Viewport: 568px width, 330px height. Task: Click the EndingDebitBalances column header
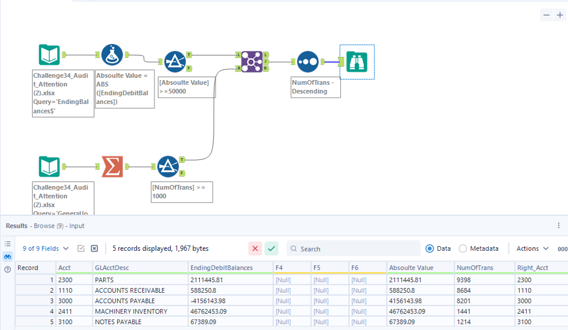(x=231, y=268)
